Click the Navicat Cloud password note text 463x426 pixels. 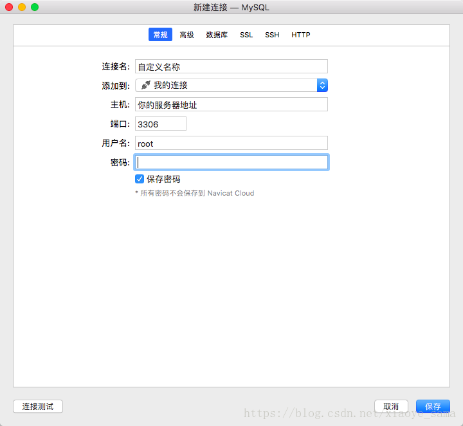click(195, 193)
